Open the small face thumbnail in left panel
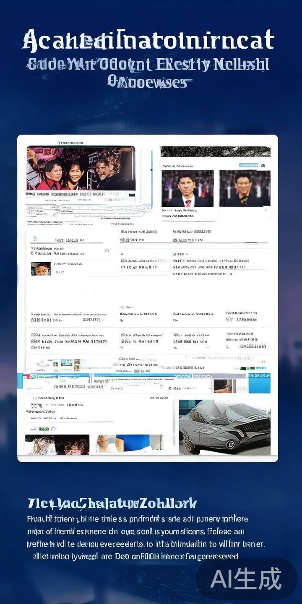302x604 pixels. coord(41,268)
